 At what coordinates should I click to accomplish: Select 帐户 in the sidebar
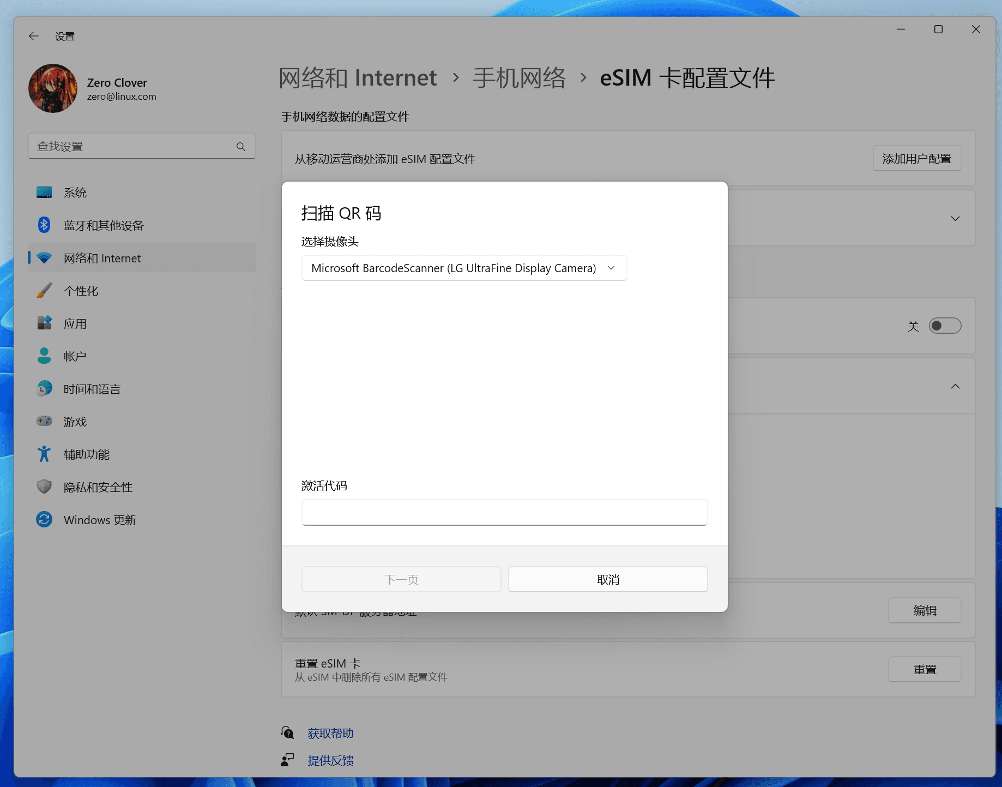point(142,356)
